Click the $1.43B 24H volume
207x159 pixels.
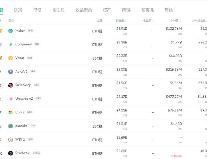pyautogui.click(x=176, y=124)
